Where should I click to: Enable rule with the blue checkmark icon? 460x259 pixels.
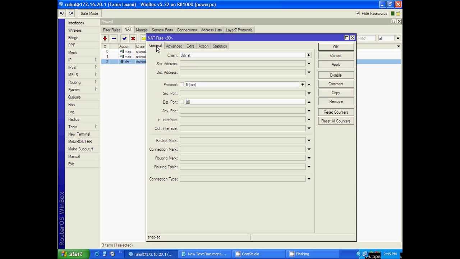click(x=124, y=38)
